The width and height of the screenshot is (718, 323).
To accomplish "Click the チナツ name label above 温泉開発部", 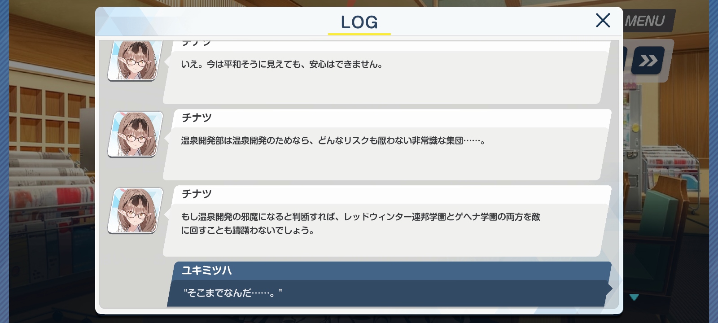I will (x=197, y=118).
